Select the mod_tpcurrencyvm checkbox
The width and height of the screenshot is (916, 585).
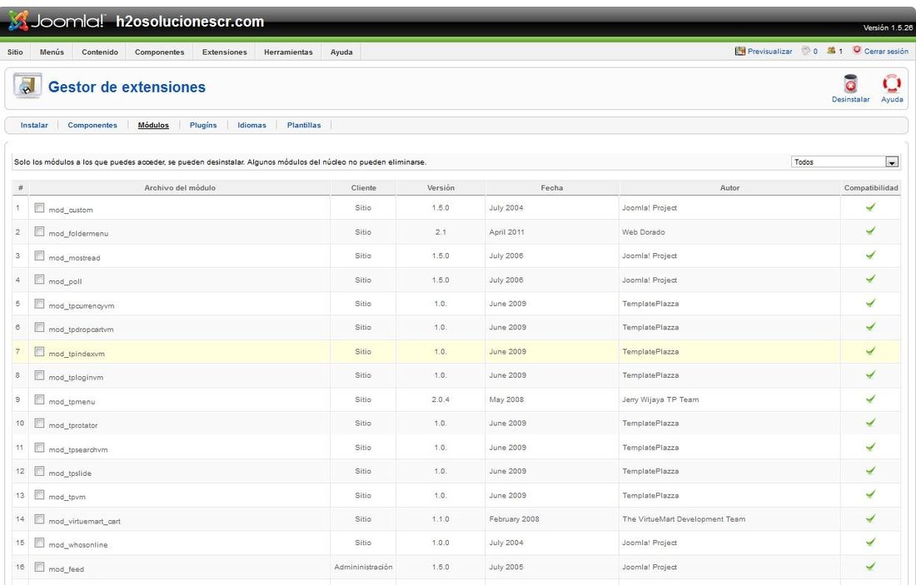39,303
